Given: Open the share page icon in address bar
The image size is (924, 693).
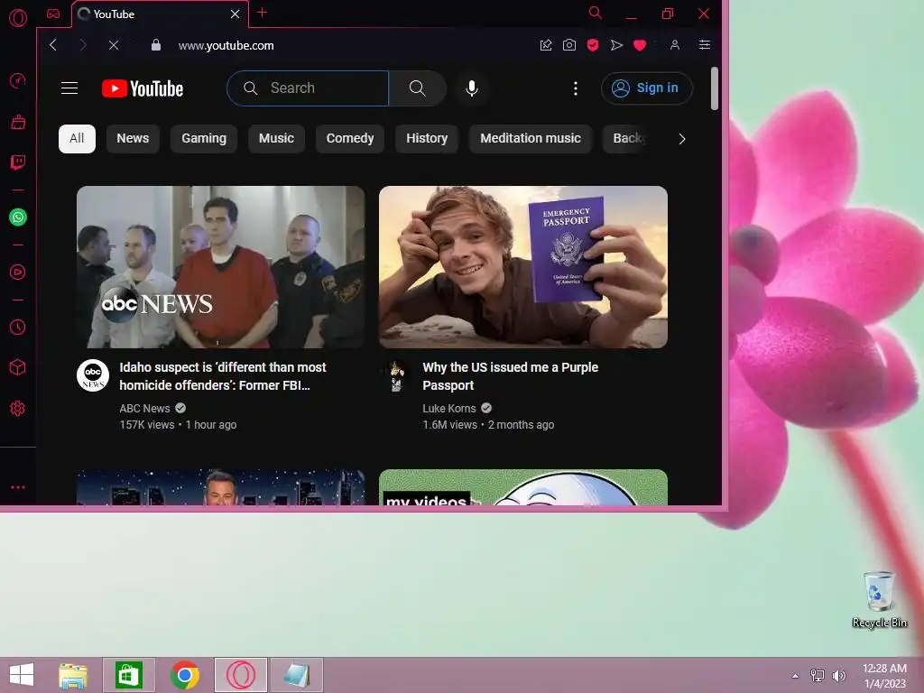Looking at the screenshot, I should [x=546, y=45].
